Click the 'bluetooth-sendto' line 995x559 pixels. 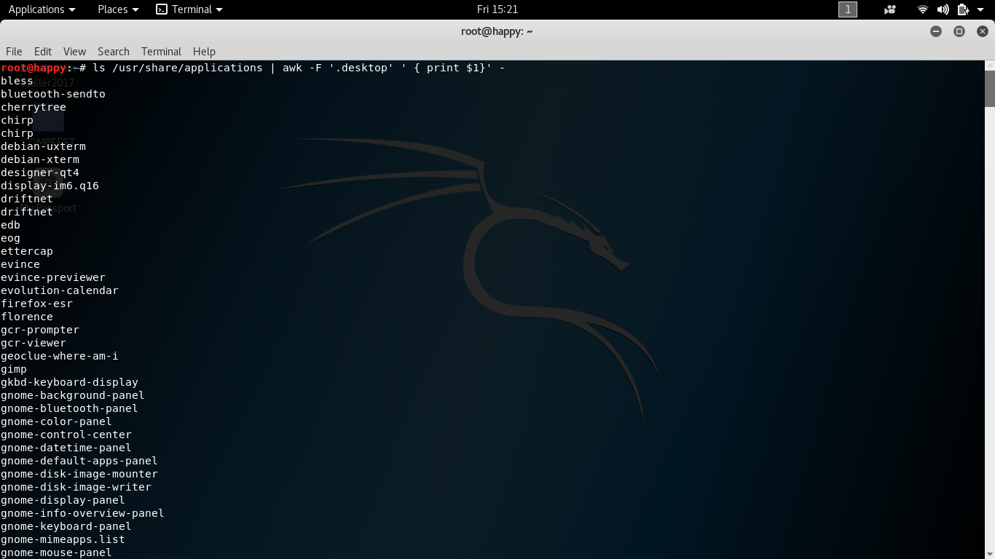point(53,94)
